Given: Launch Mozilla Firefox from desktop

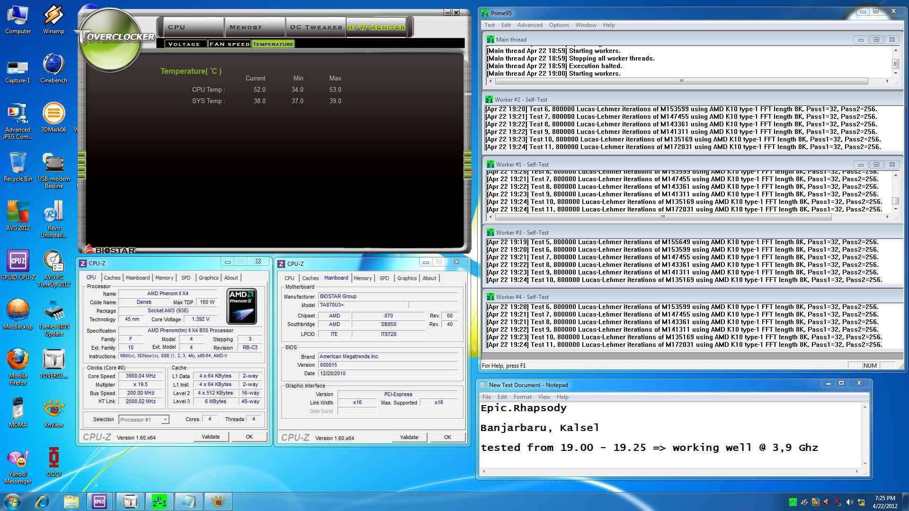Looking at the screenshot, I should tap(18, 367).
